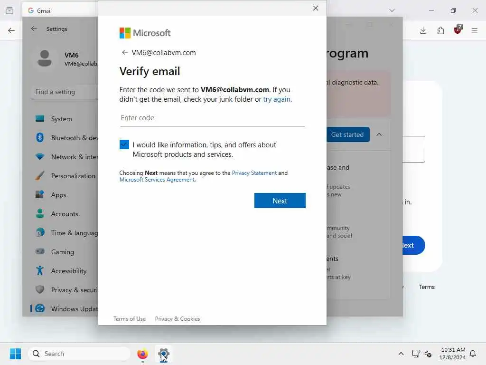This screenshot has height=365, width=486.
Task: Click the Terms link on Gmail page
Action: click(427, 287)
